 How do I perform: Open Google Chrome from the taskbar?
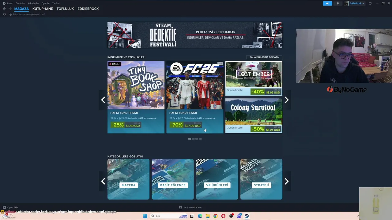click(x=215, y=216)
